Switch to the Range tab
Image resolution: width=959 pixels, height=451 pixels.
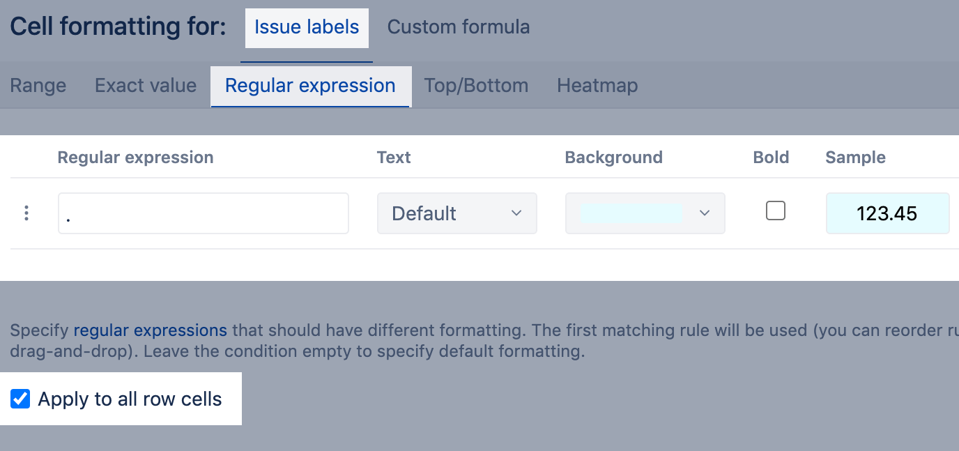tap(38, 86)
